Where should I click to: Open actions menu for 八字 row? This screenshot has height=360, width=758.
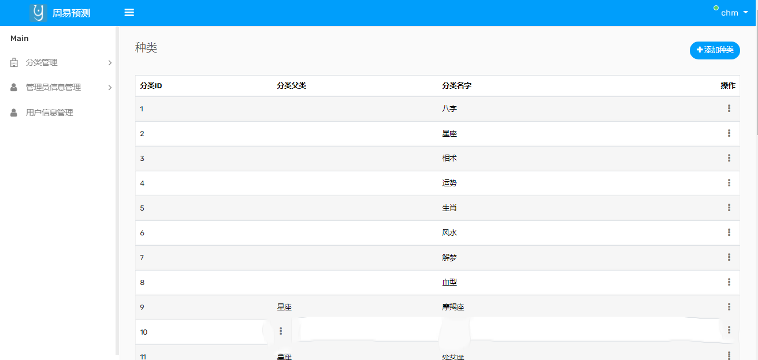click(729, 108)
